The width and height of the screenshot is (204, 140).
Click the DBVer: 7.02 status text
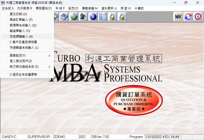point(100,137)
